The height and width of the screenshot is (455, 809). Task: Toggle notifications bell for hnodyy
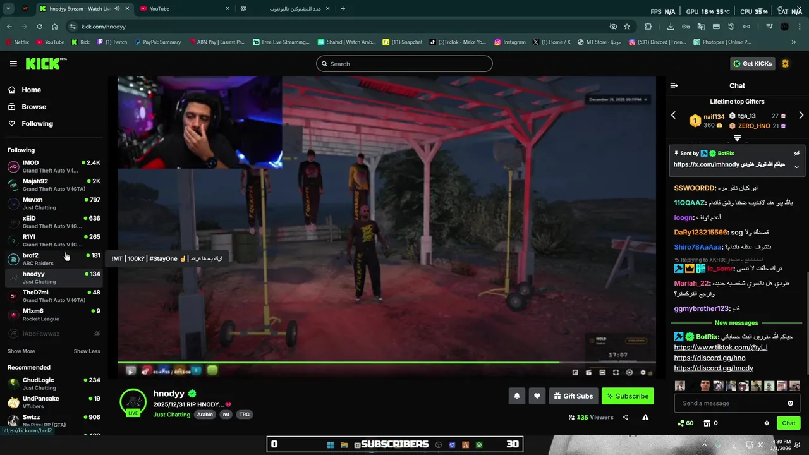516,396
